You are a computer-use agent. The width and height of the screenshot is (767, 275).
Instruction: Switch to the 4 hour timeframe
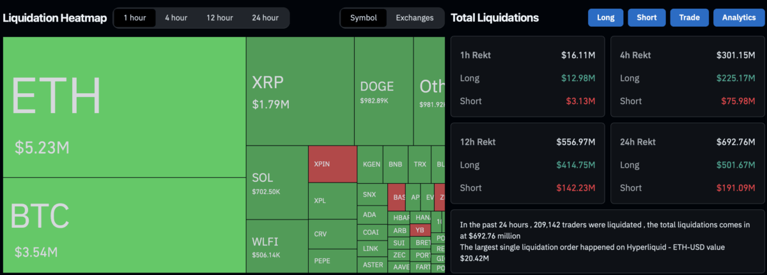coord(176,18)
